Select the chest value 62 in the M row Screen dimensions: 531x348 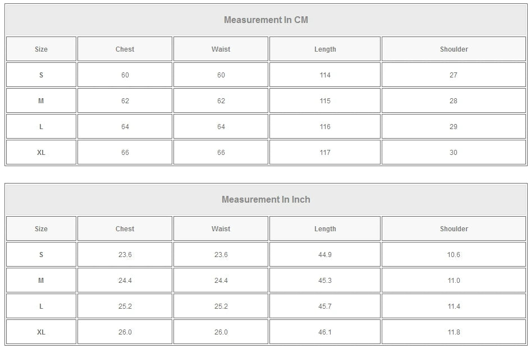125,101
